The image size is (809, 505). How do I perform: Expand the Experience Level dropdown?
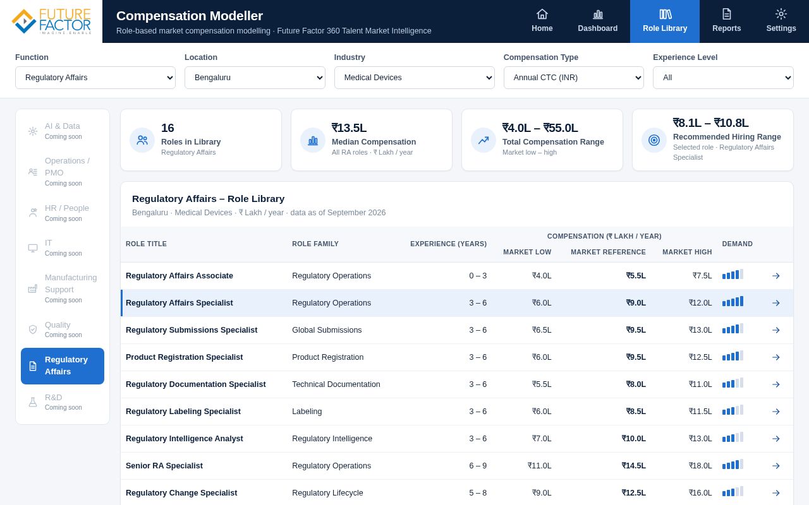723,78
